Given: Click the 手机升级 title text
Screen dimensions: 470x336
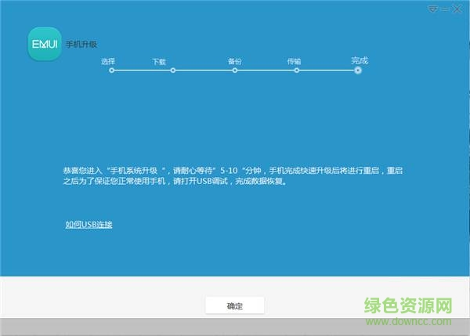Looking at the screenshot, I should tap(88, 45).
